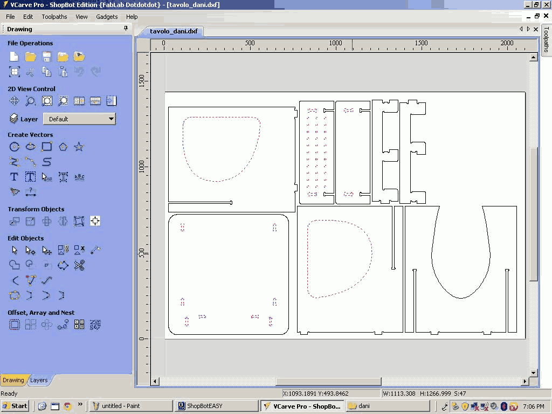Save the current file icon

click(47, 56)
